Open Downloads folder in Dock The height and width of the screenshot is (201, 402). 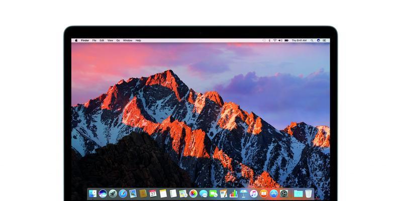click(x=298, y=193)
